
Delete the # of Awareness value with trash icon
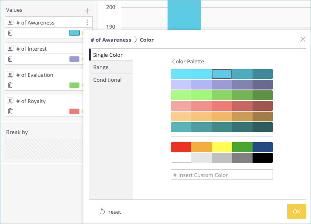point(11,33)
